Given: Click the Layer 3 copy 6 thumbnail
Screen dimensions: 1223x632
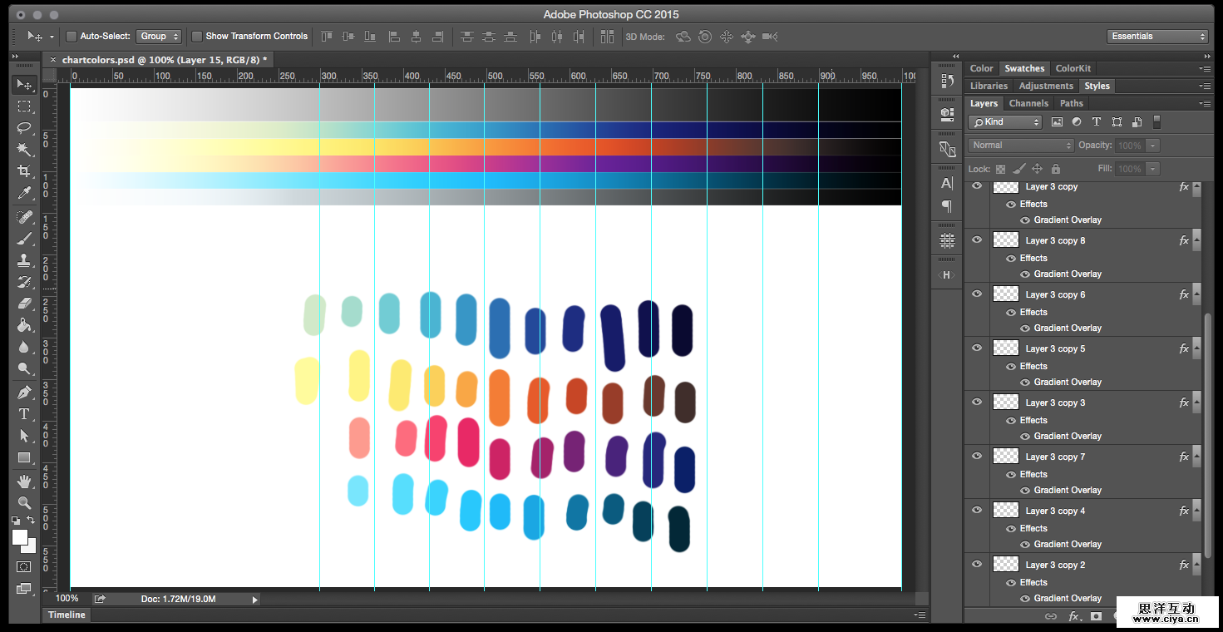Looking at the screenshot, I should click(1006, 294).
